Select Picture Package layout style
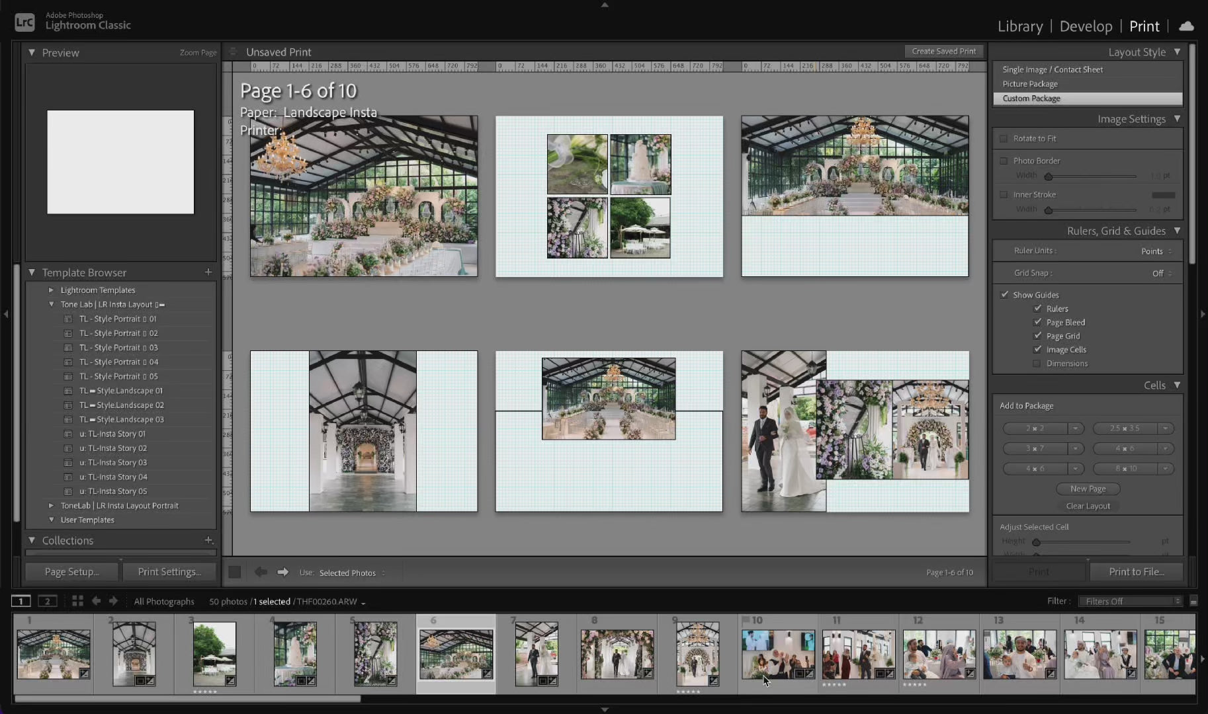Viewport: 1208px width, 714px height. point(1030,84)
